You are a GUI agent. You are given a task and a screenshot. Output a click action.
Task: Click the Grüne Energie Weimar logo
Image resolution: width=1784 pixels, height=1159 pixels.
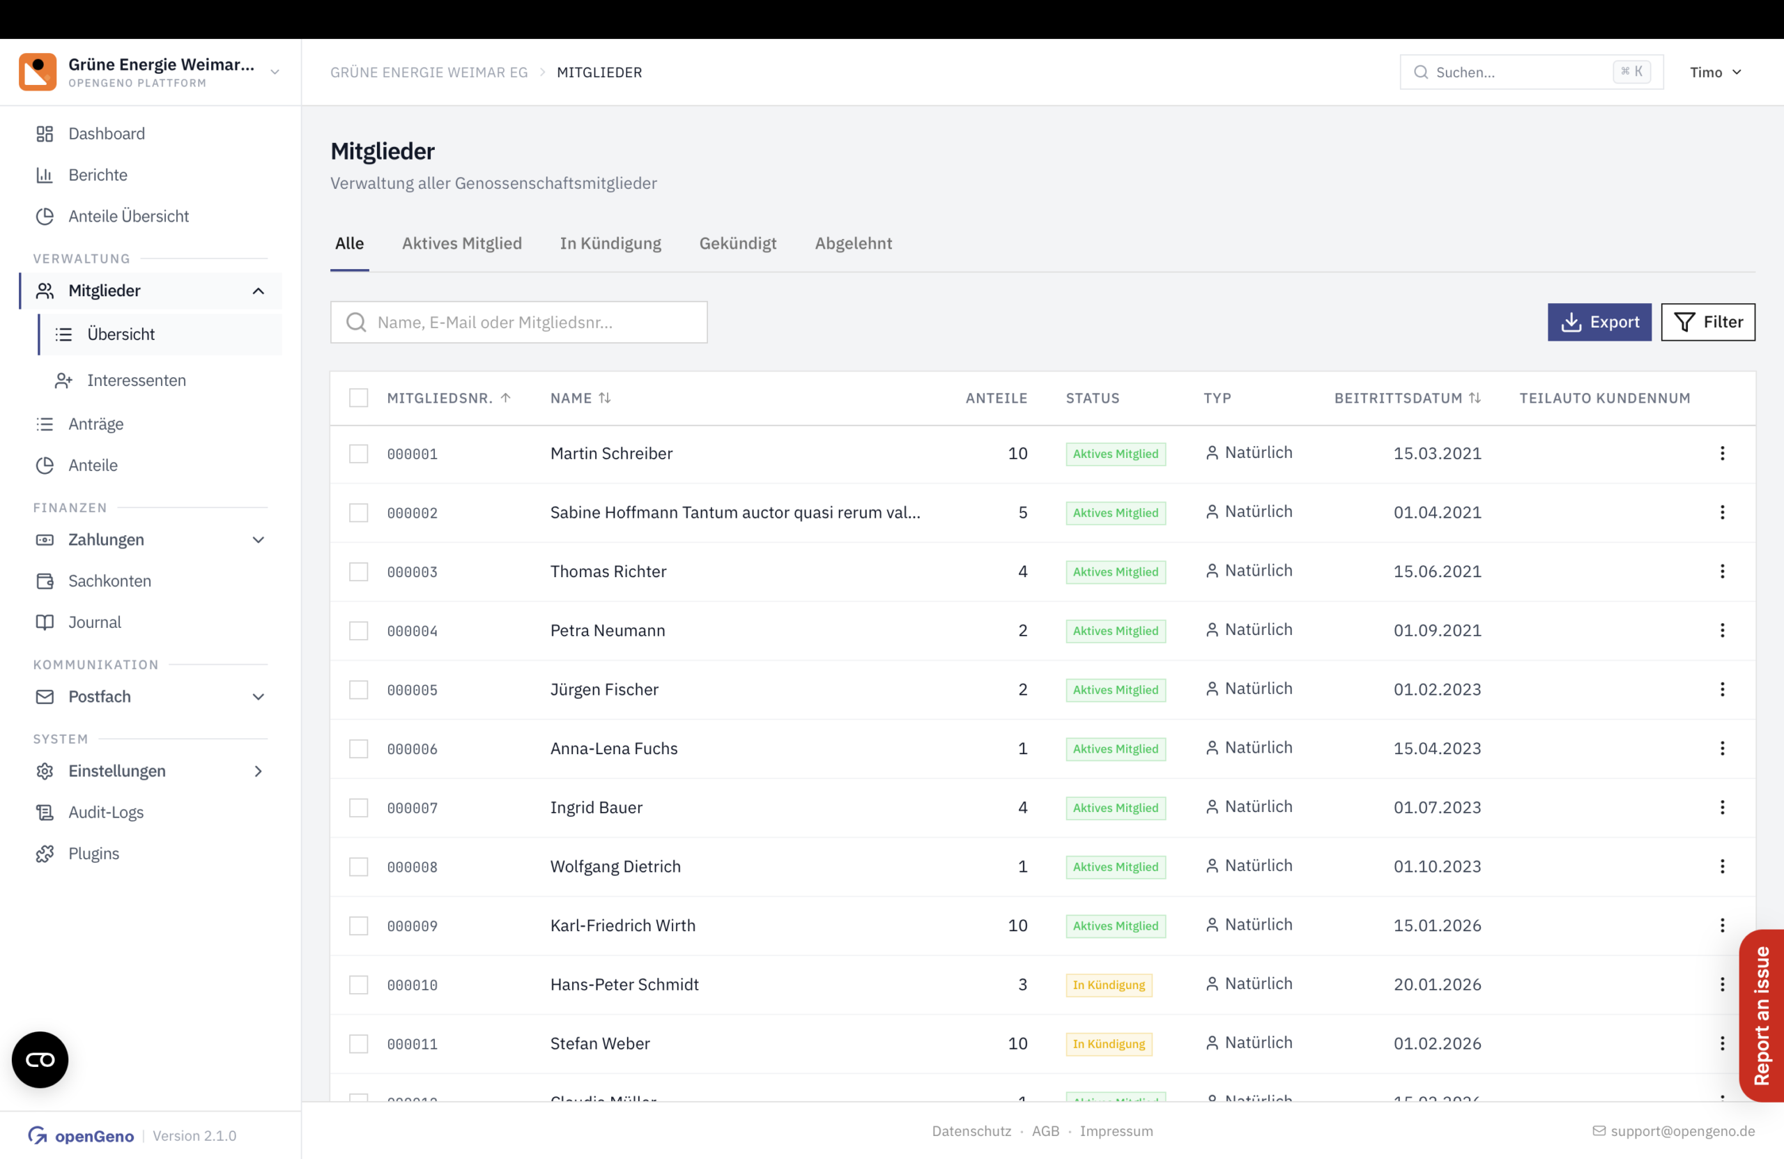(38, 72)
